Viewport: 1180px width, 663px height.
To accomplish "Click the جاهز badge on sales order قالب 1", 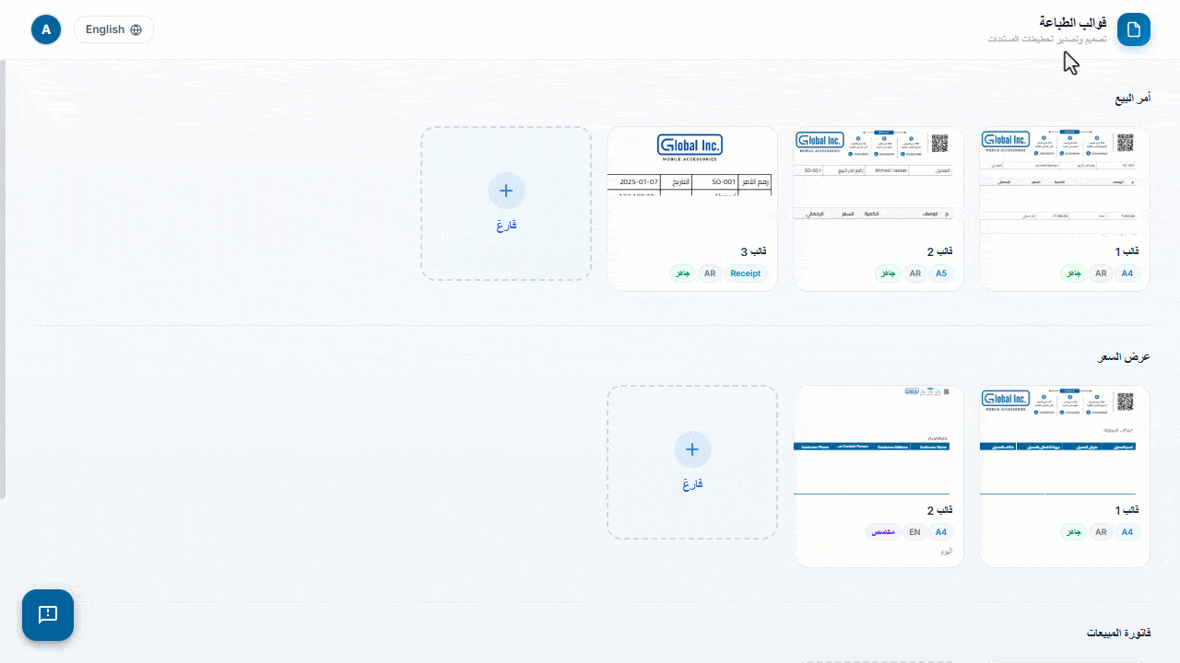I will pos(1073,273).
